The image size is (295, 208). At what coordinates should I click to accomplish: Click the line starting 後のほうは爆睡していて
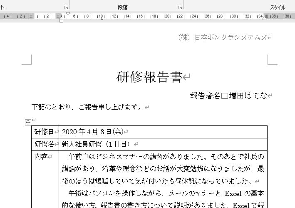[158, 181]
